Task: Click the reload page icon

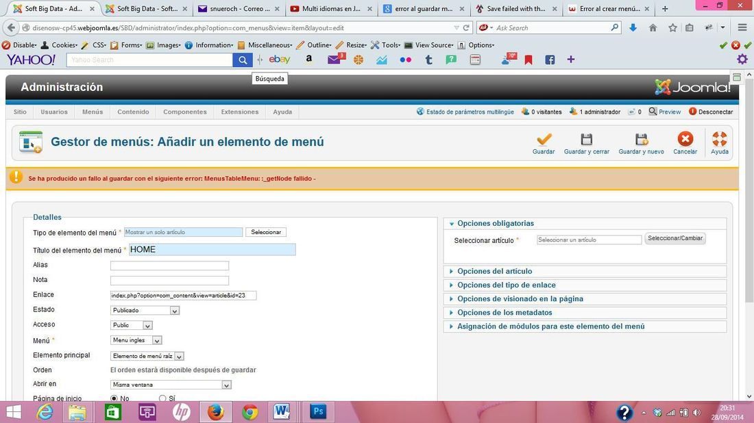Action: [x=466, y=28]
